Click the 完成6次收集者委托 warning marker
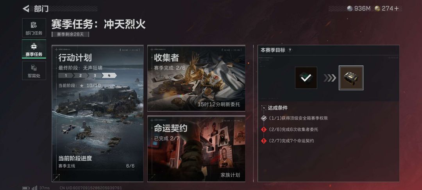 pos(264,129)
